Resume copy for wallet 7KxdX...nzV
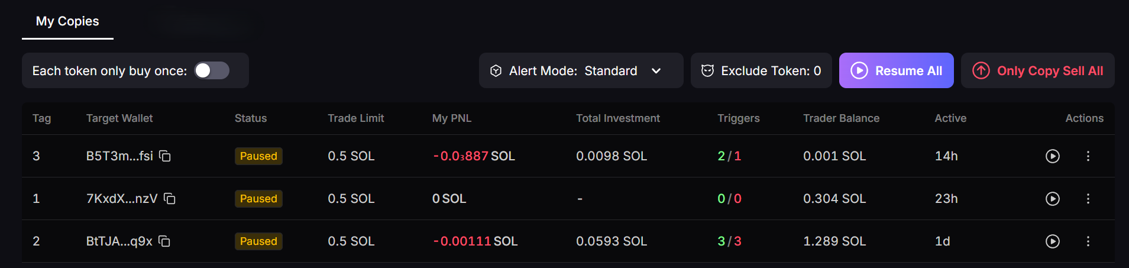Image resolution: width=1129 pixels, height=268 pixels. pos(1052,199)
